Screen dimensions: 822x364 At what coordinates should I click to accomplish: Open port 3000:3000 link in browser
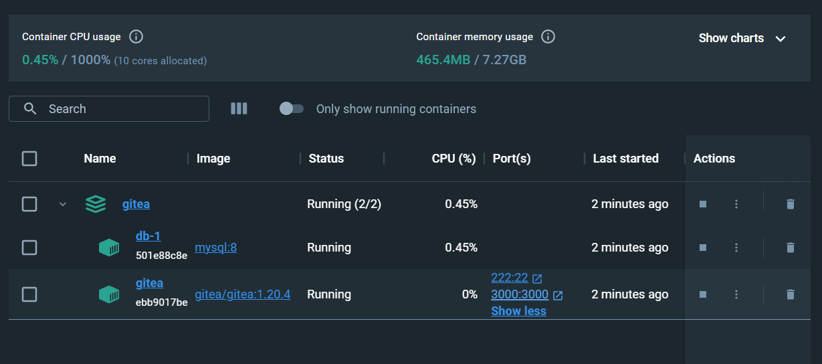click(520, 294)
